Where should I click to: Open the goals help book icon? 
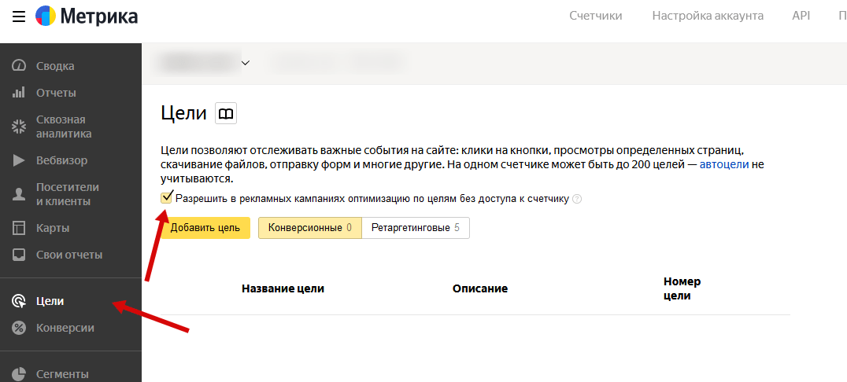click(226, 114)
